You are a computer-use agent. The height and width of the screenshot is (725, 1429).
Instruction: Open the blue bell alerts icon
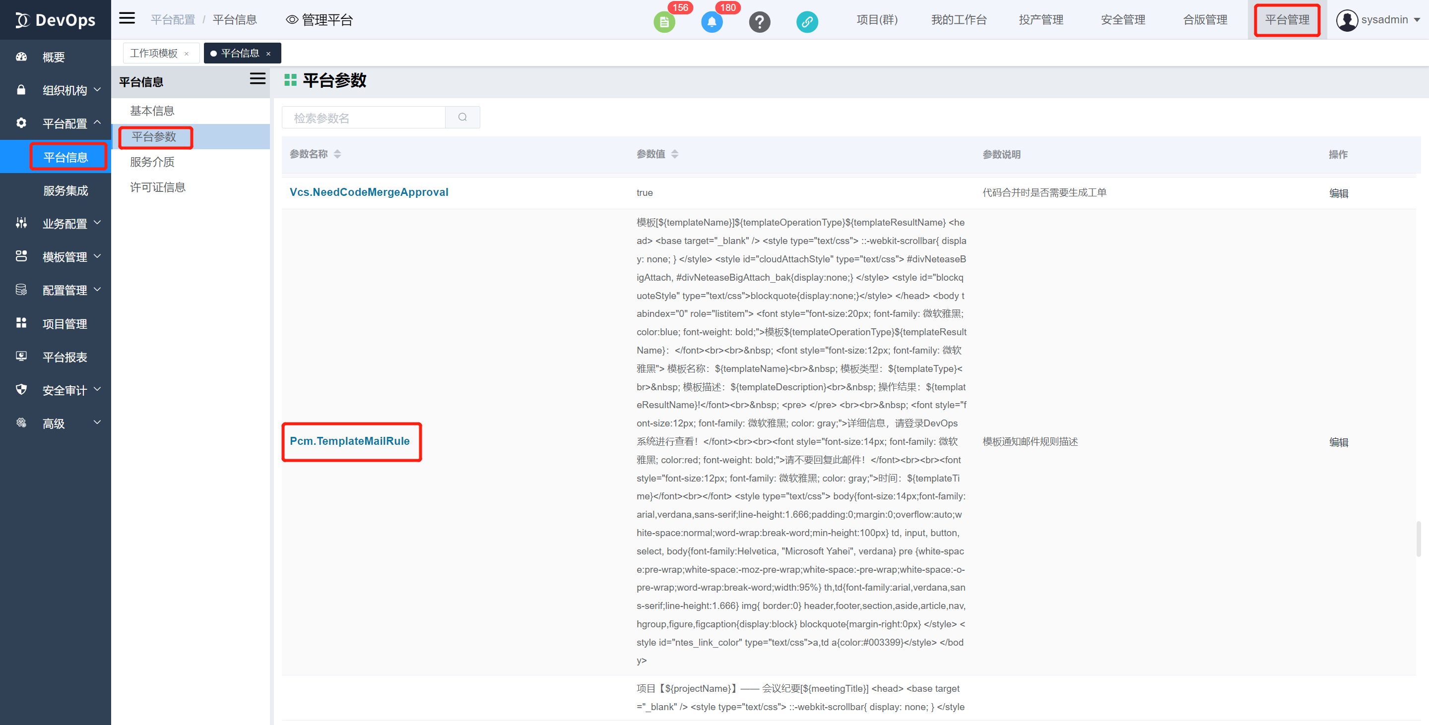712,22
